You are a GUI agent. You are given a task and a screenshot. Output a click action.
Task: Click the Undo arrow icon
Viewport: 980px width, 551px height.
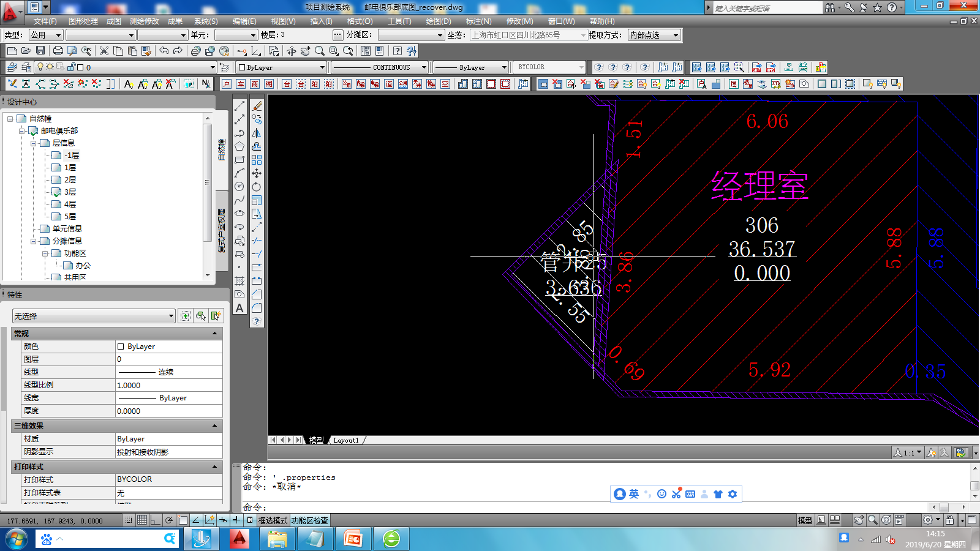tap(164, 51)
